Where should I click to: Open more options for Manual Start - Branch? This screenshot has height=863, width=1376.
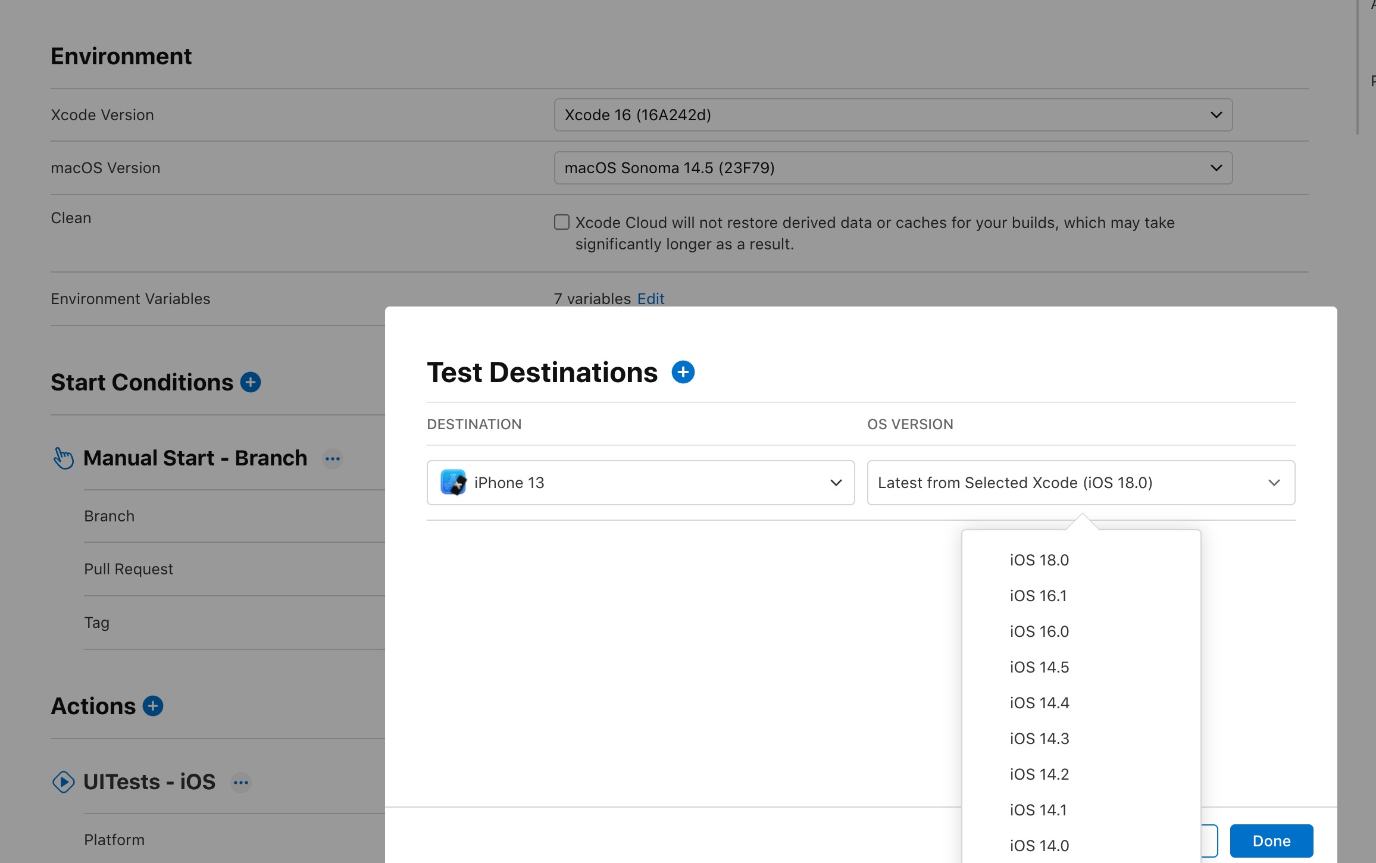point(333,459)
